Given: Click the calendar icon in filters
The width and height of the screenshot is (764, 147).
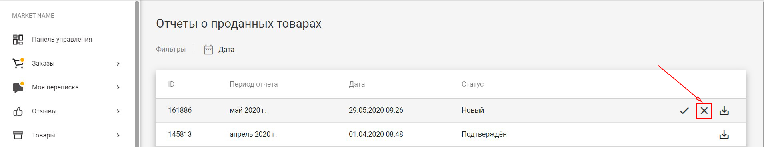Looking at the screenshot, I should click(x=208, y=50).
